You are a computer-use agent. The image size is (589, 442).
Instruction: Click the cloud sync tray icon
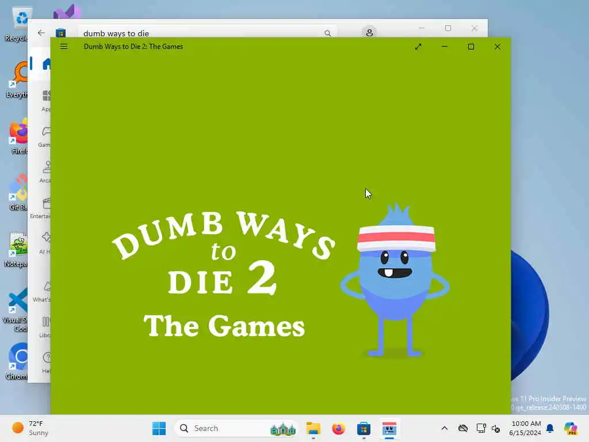(463, 428)
